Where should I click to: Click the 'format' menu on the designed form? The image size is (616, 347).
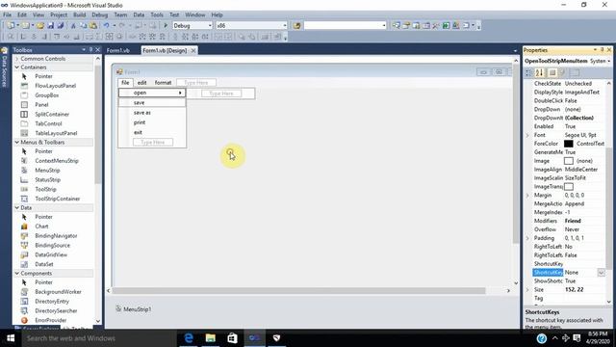coord(163,83)
